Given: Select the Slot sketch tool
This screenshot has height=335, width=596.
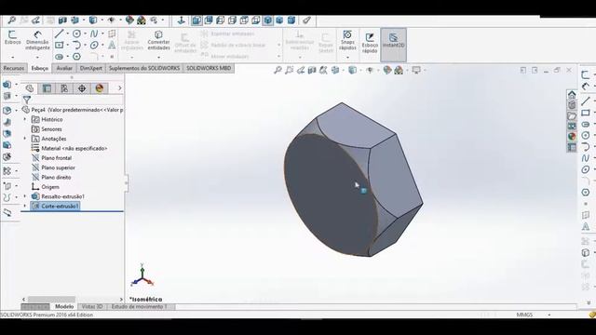Looking at the screenshot, I should point(59,57).
